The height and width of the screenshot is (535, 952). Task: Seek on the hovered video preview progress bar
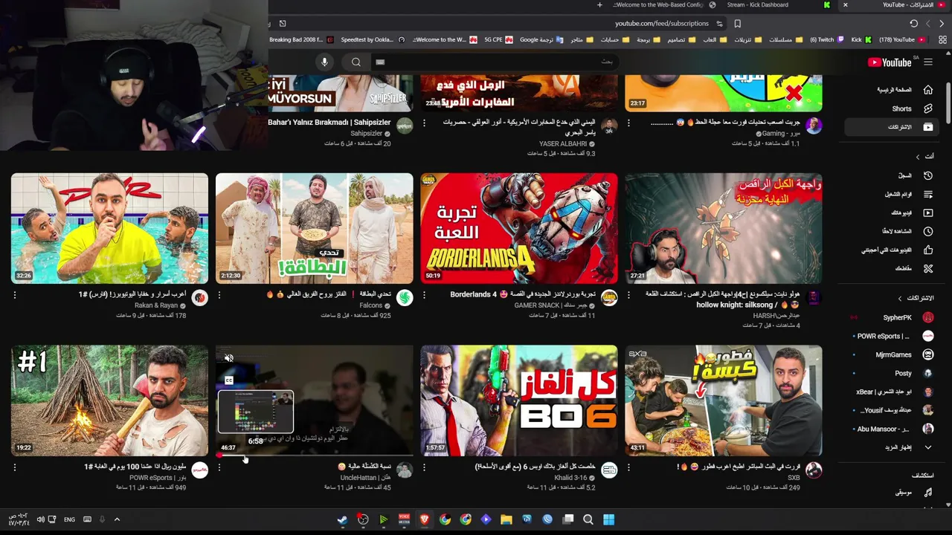[315, 455]
